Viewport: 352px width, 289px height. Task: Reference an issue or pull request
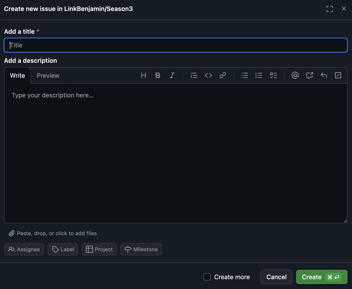pos(309,76)
